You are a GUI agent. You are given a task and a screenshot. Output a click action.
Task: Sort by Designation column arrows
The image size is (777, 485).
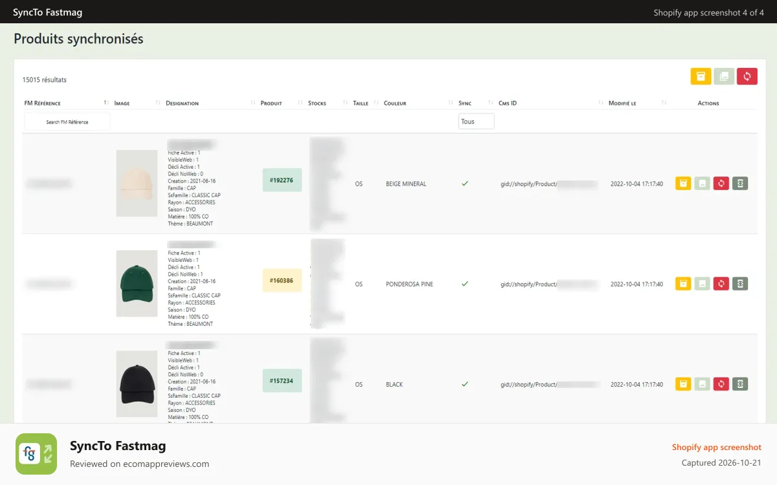(x=253, y=103)
